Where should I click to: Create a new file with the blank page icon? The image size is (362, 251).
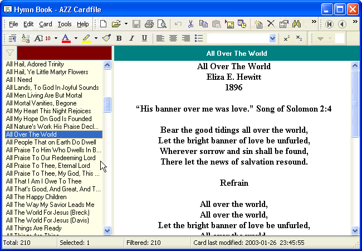103,24
